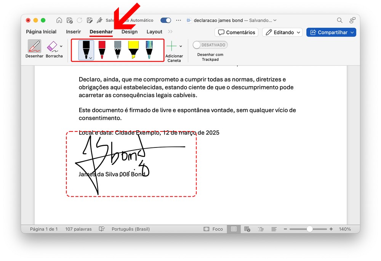Expand the Adicionar Caneta dropdown arrow
The height and width of the screenshot is (261, 381).
point(181,46)
